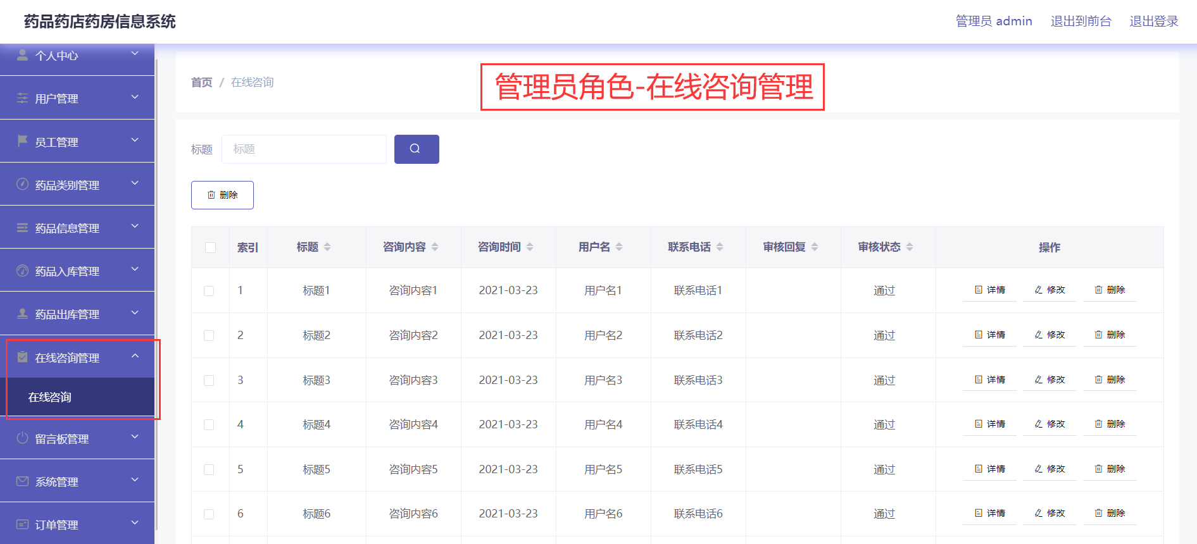Click the 药品类别管理 compass icon
Image resolution: width=1197 pixels, height=544 pixels.
click(22, 184)
